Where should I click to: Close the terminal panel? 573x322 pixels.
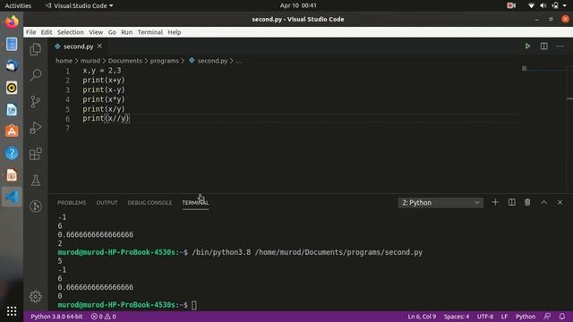coord(560,202)
